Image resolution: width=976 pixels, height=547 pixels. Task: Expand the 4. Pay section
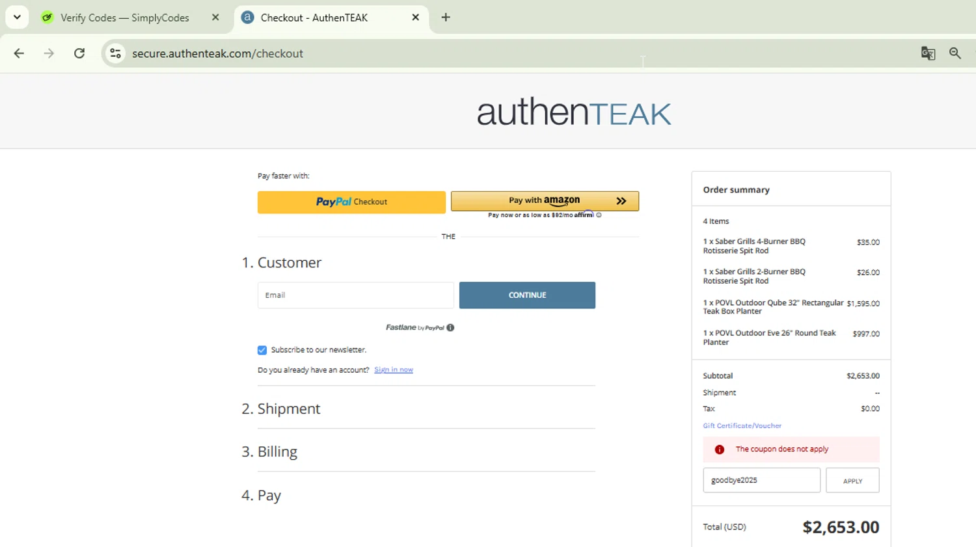(261, 495)
